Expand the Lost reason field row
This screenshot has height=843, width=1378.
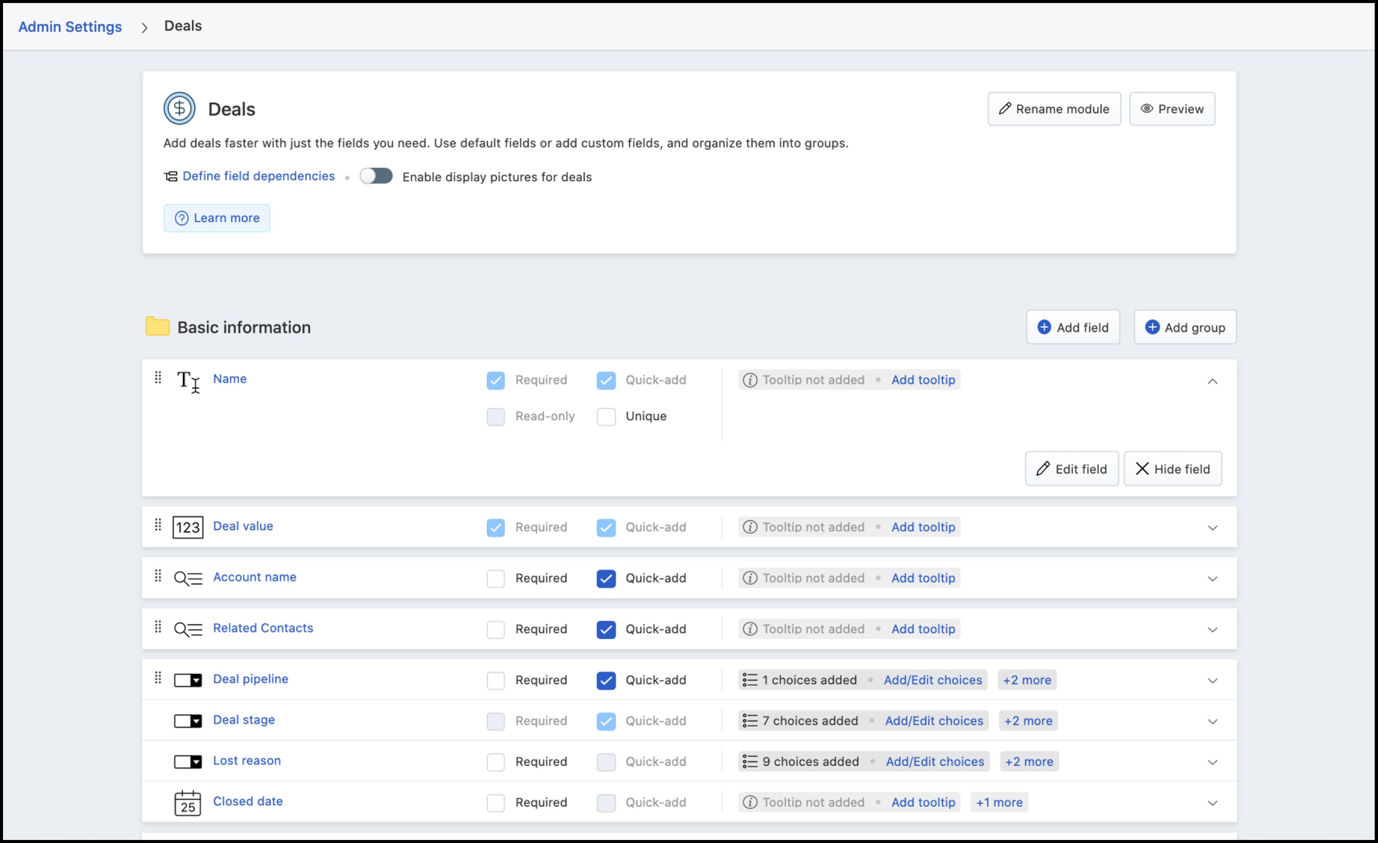[1212, 762]
